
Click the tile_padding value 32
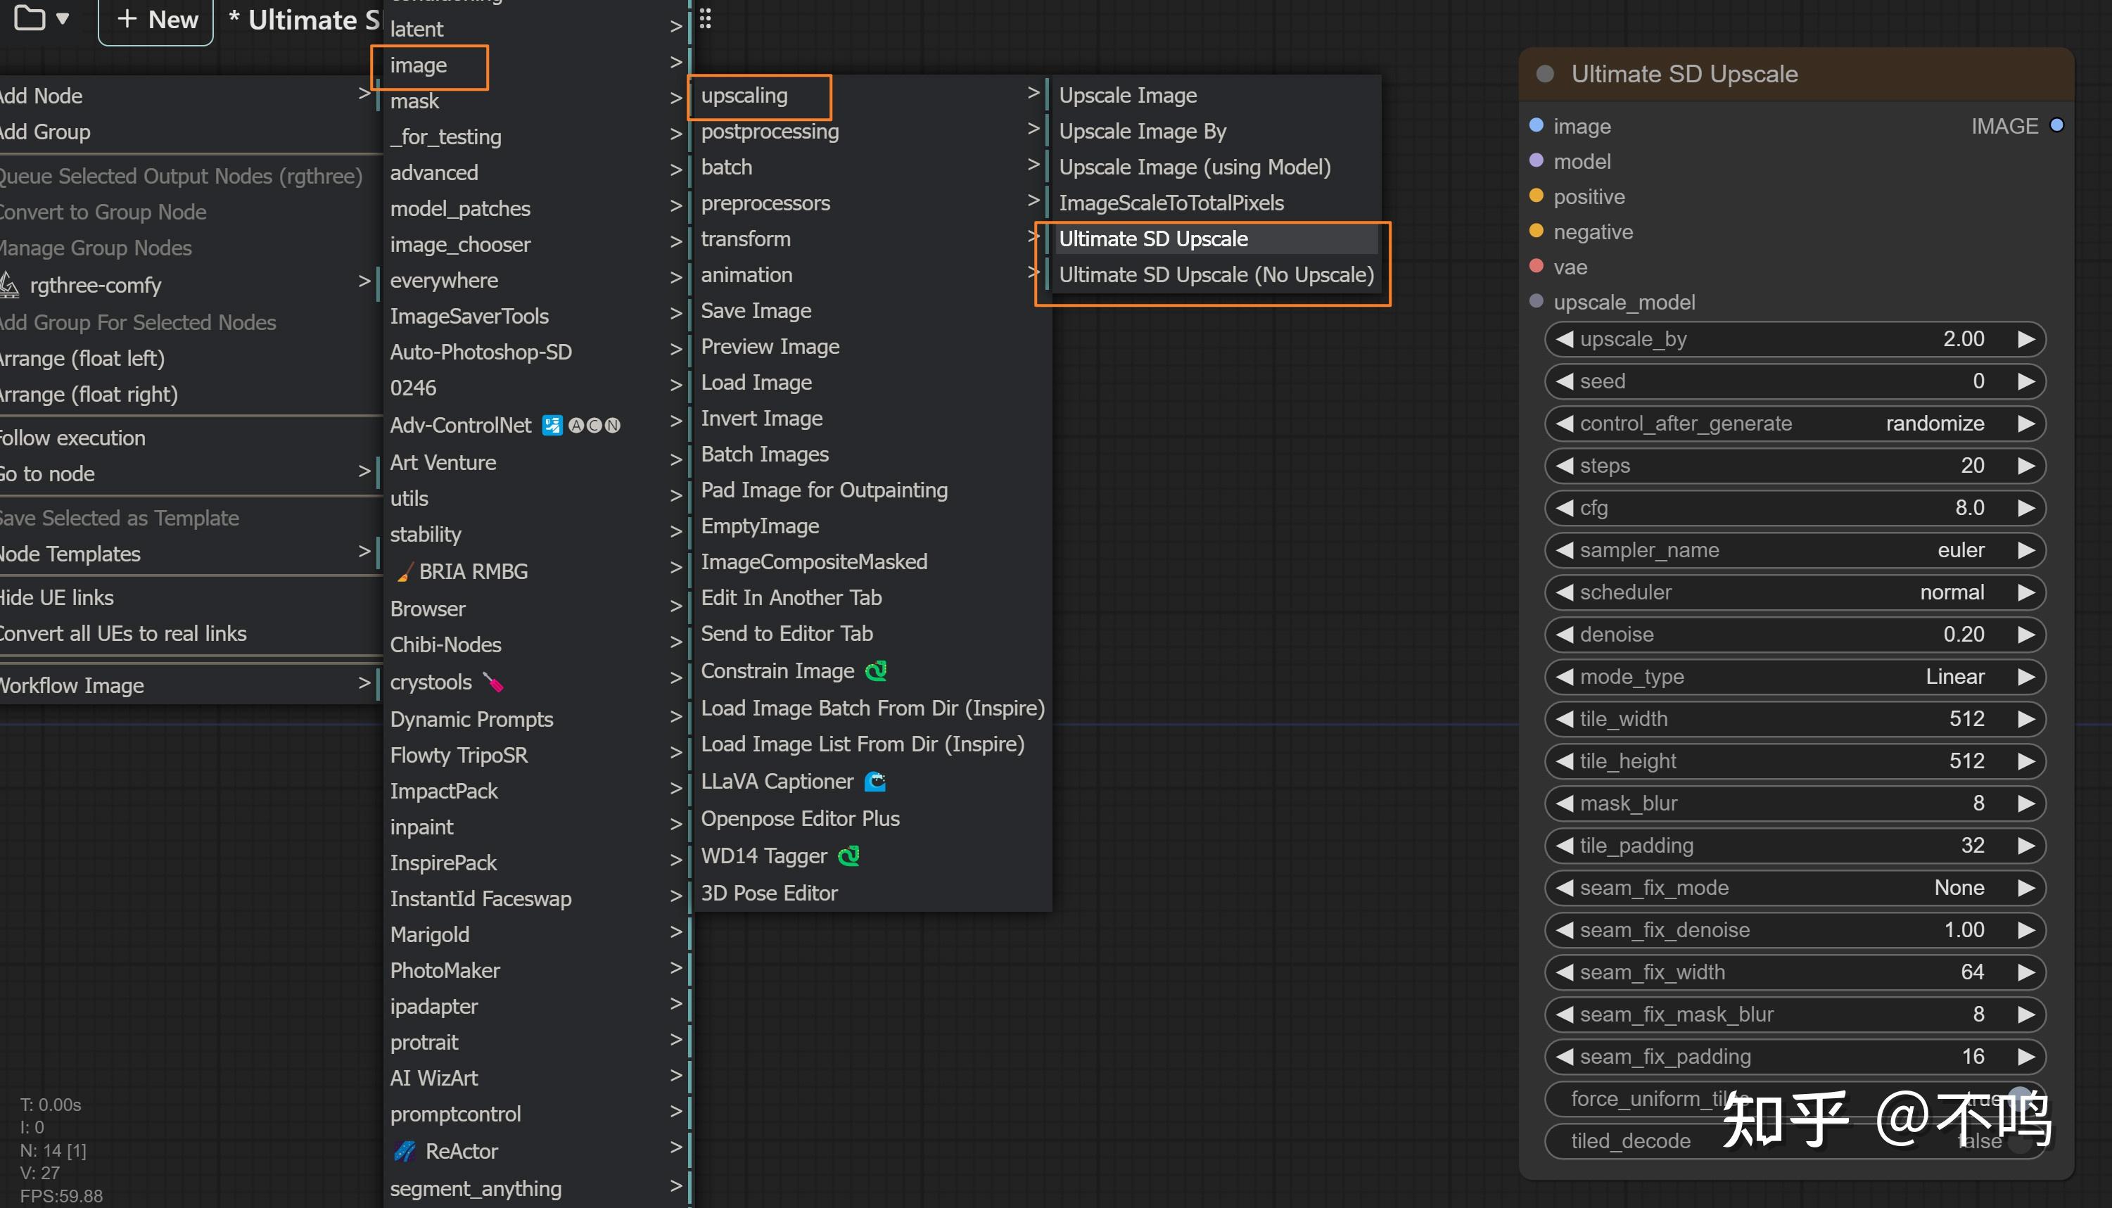pyautogui.click(x=1973, y=846)
